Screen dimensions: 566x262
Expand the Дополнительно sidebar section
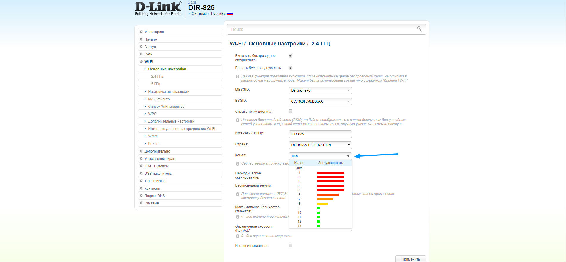click(180, 151)
